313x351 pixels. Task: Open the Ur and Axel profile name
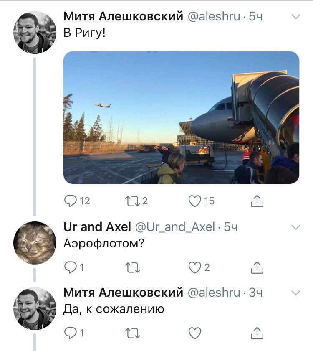tap(97, 227)
